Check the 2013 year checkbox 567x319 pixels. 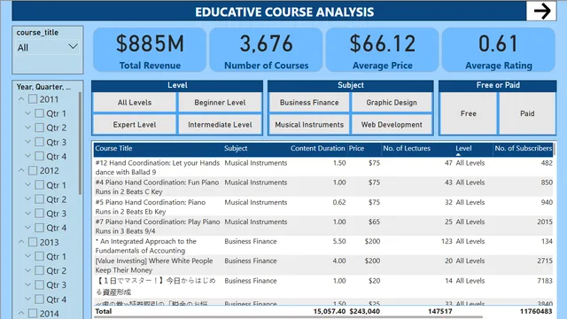(33, 242)
